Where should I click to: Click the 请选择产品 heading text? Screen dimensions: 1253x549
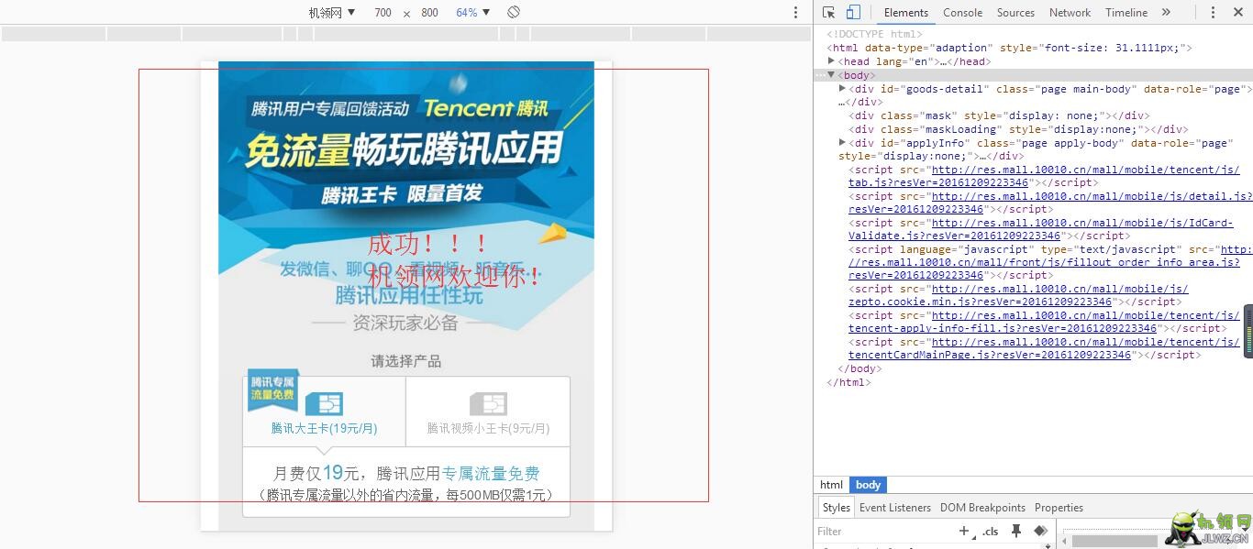click(405, 361)
